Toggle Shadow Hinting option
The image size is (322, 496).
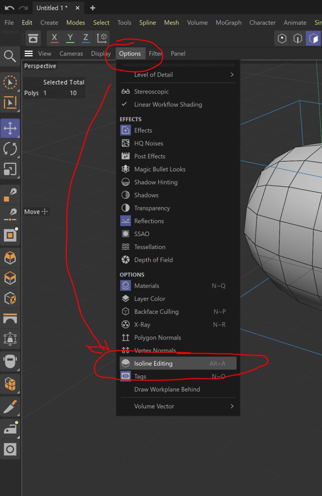coord(178,182)
